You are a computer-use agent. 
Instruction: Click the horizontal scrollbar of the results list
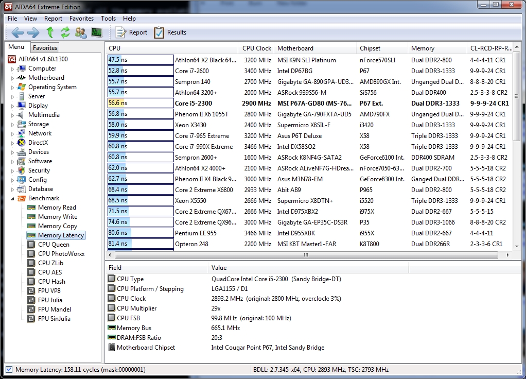click(x=306, y=255)
